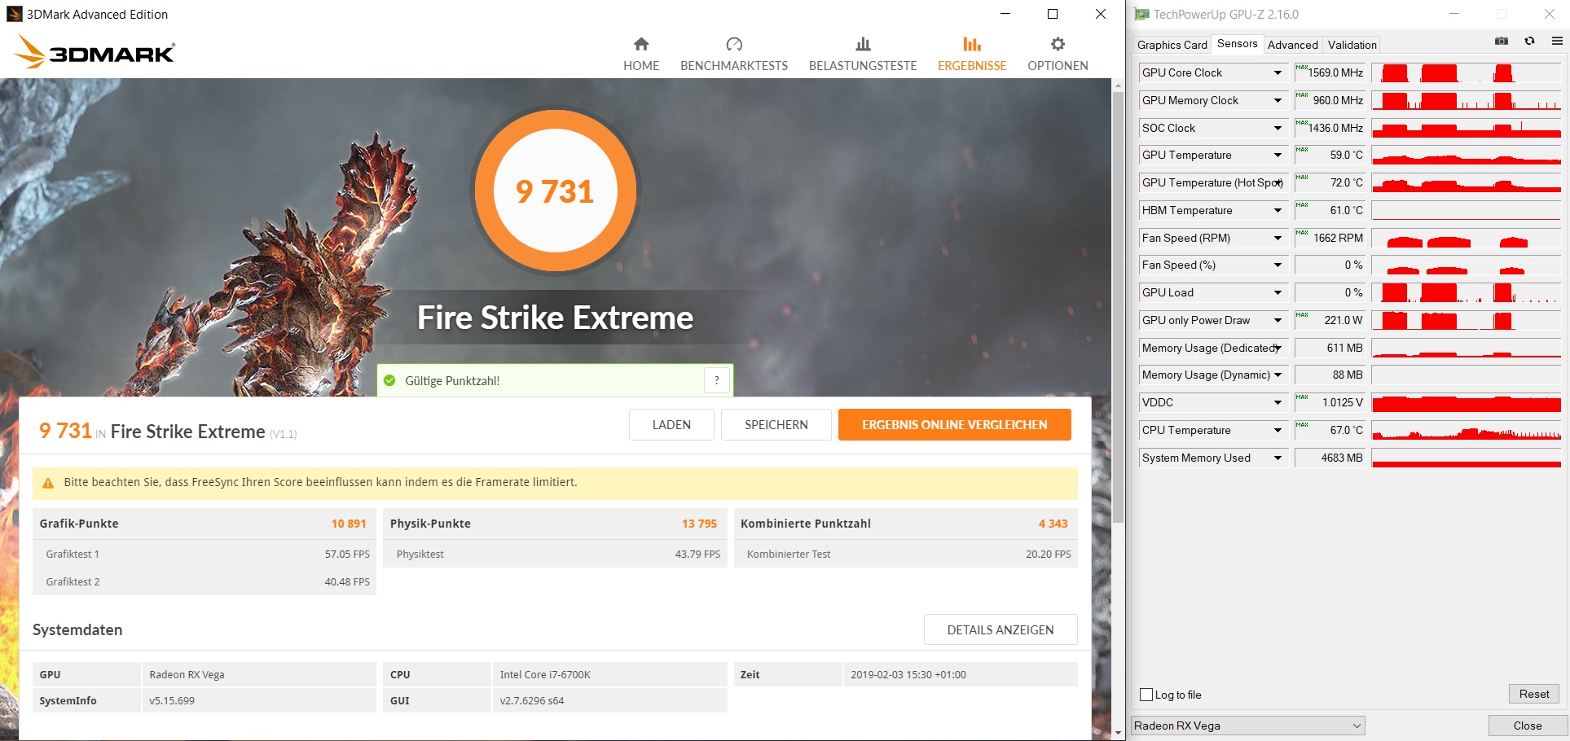Open the Fan Speed (%) dropdown arrow

(1278, 265)
